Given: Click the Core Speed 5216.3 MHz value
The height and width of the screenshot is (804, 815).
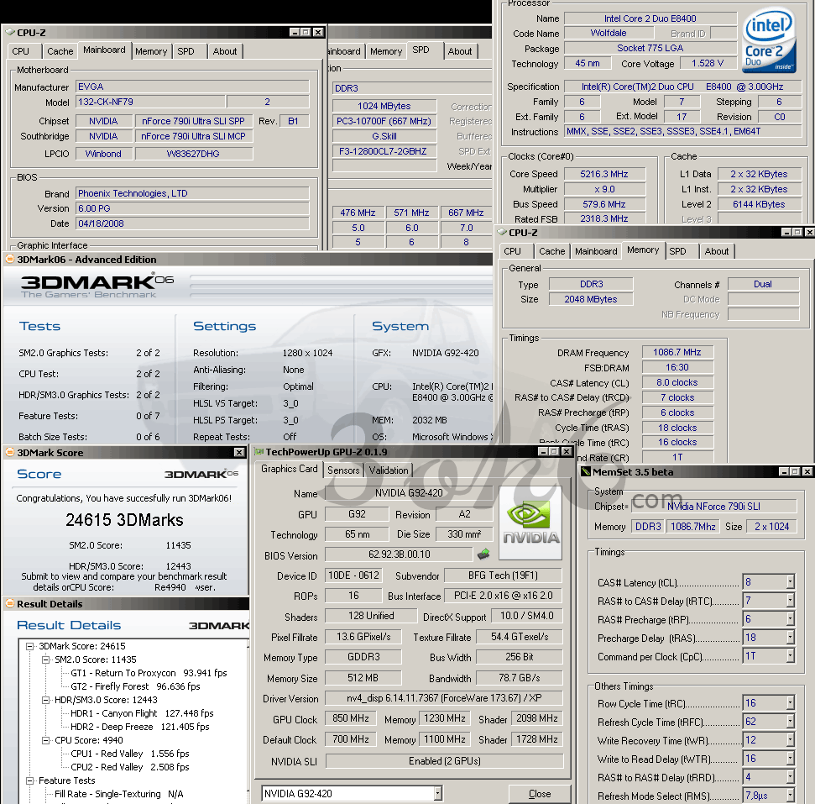Looking at the screenshot, I should (x=604, y=174).
